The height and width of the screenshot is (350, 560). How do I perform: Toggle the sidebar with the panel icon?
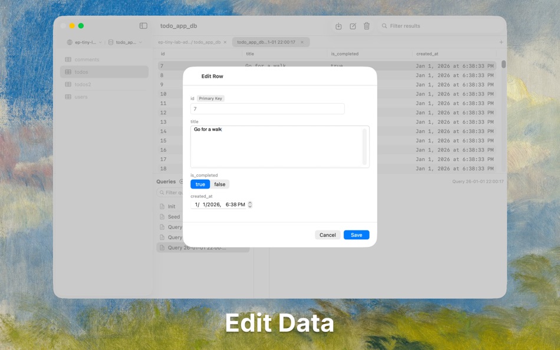click(143, 25)
